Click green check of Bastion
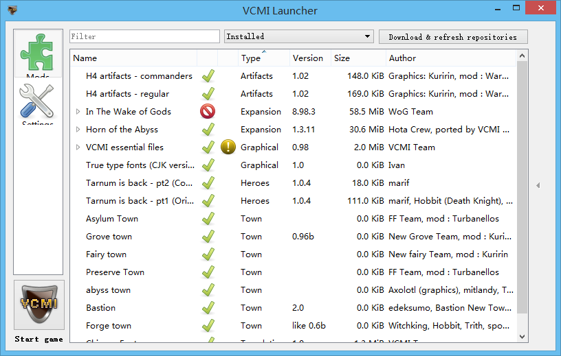Viewport: 561px width, 356px height. click(x=208, y=308)
